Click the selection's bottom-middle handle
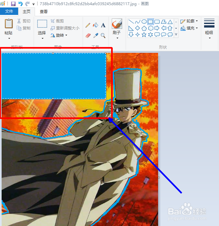This screenshot has height=226, width=219. point(53,99)
